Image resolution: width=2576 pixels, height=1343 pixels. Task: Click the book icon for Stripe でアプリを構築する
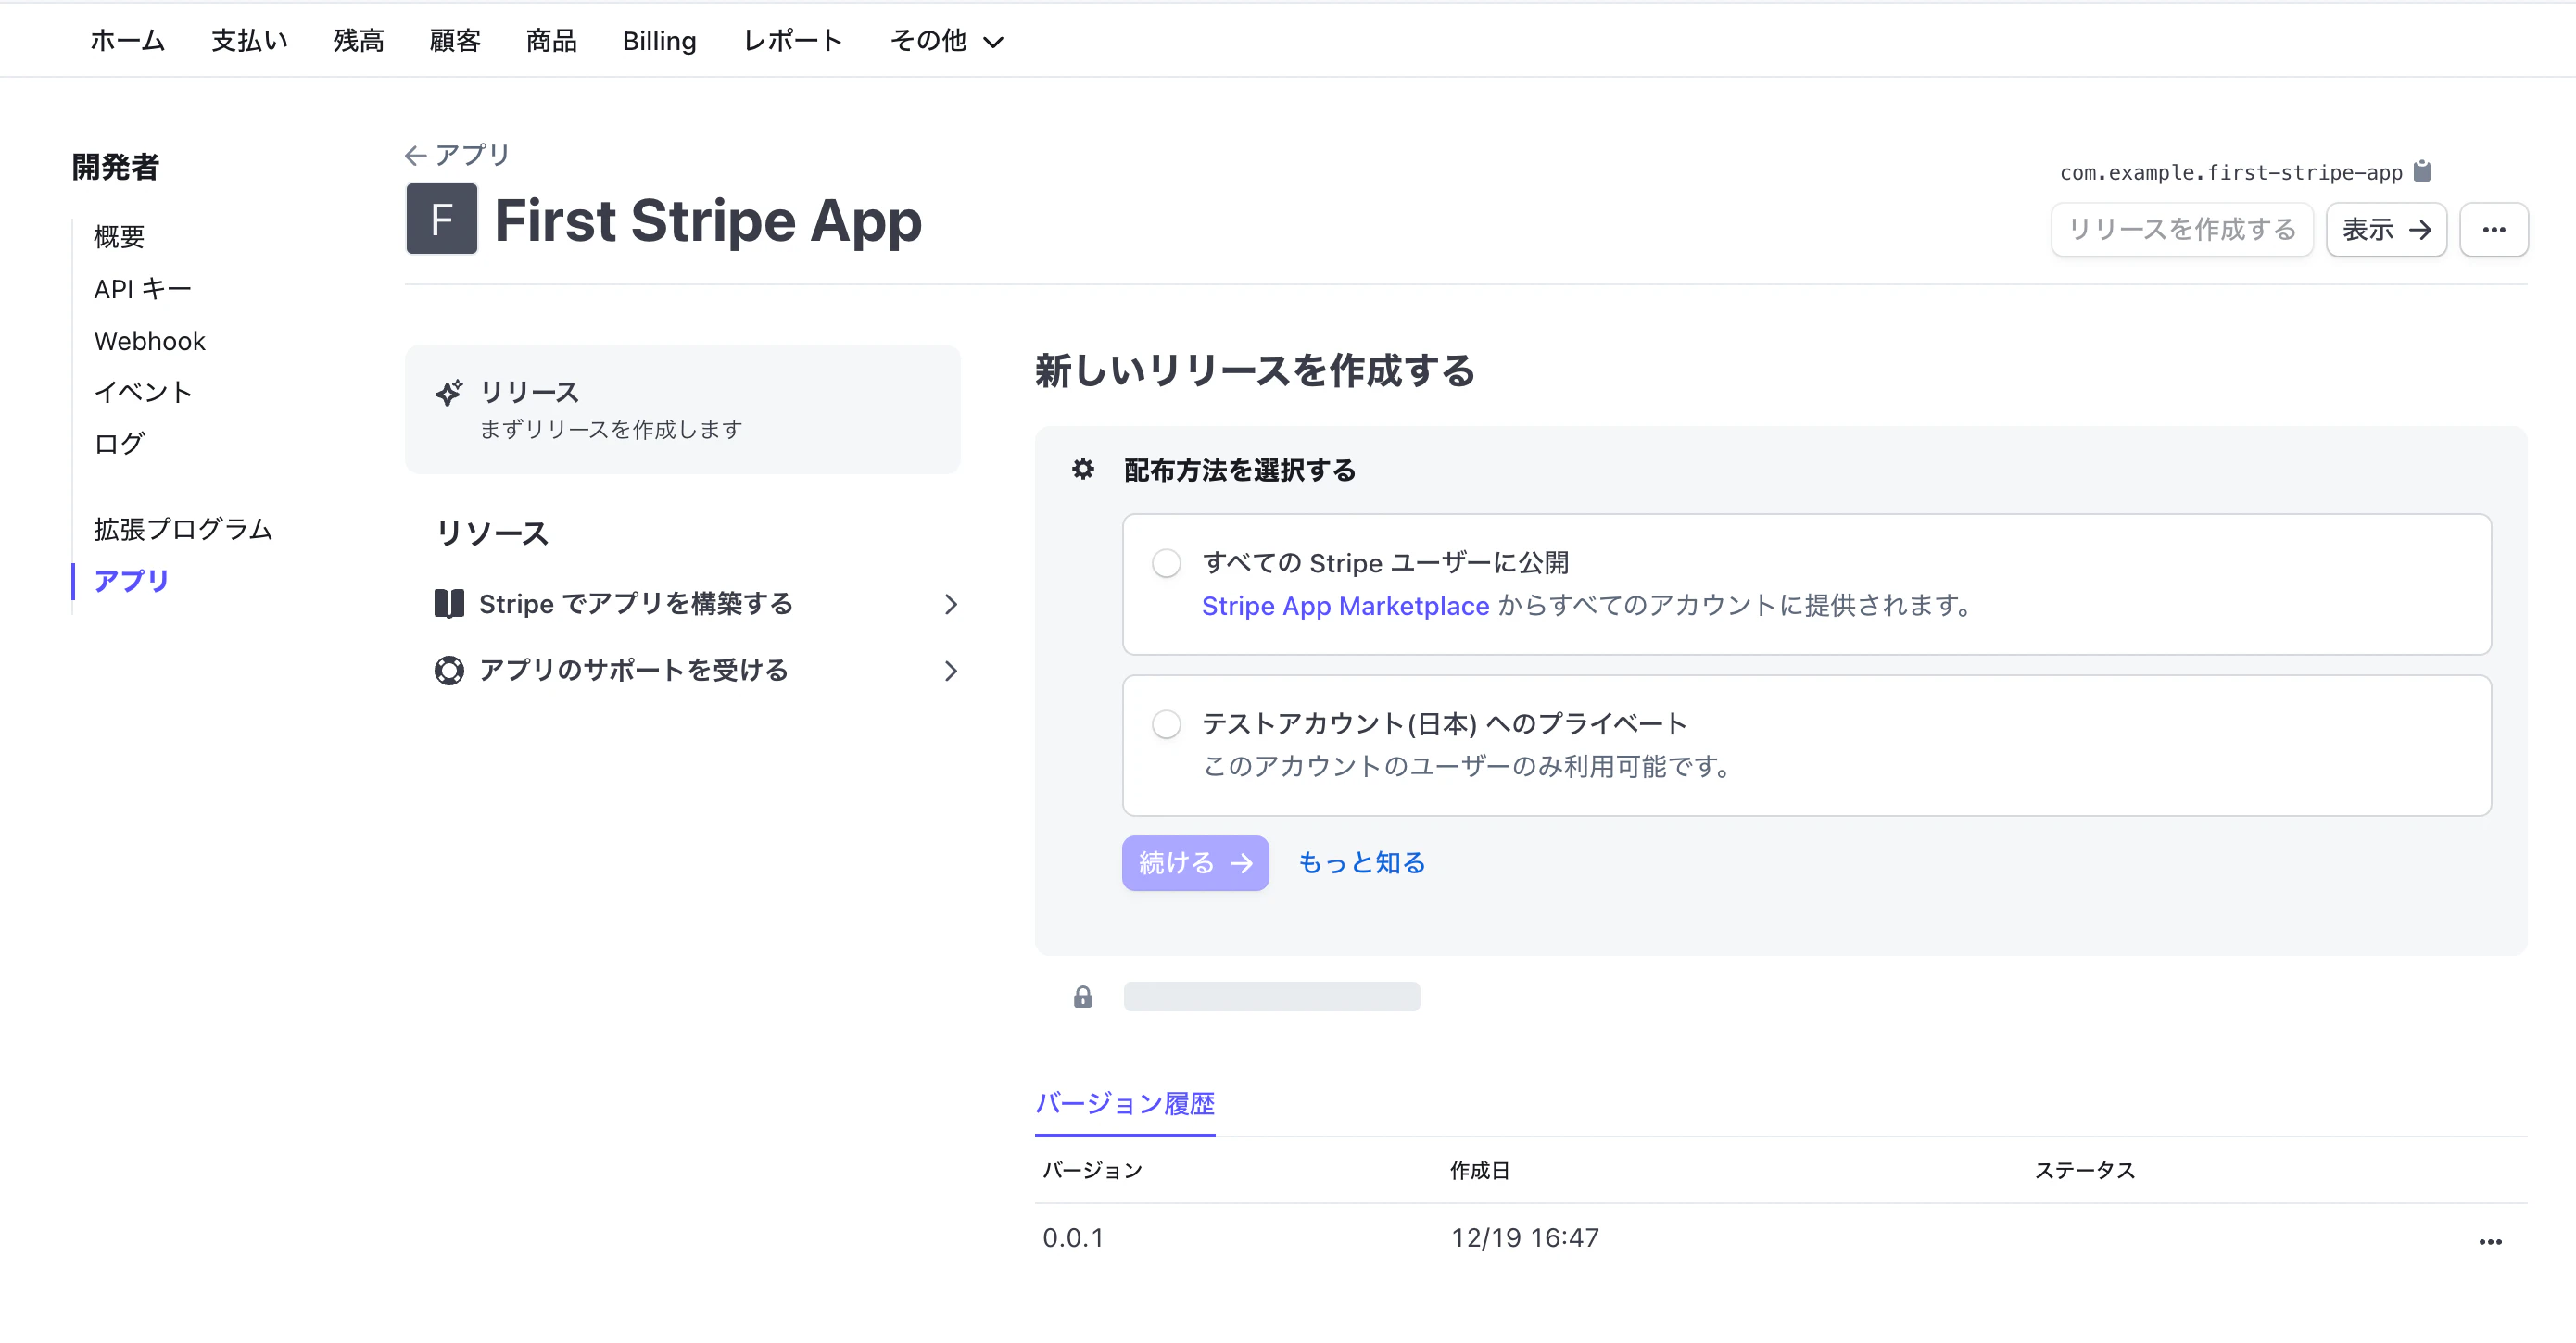pos(449,604)
